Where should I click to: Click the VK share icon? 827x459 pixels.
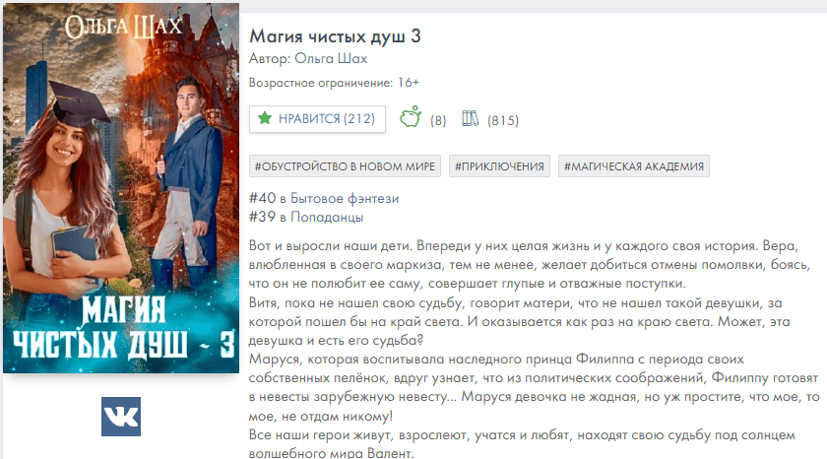[x=121, y=417]
